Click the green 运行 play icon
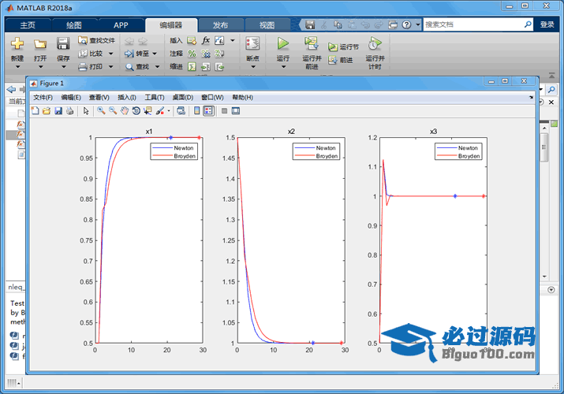 click(282, 44)
